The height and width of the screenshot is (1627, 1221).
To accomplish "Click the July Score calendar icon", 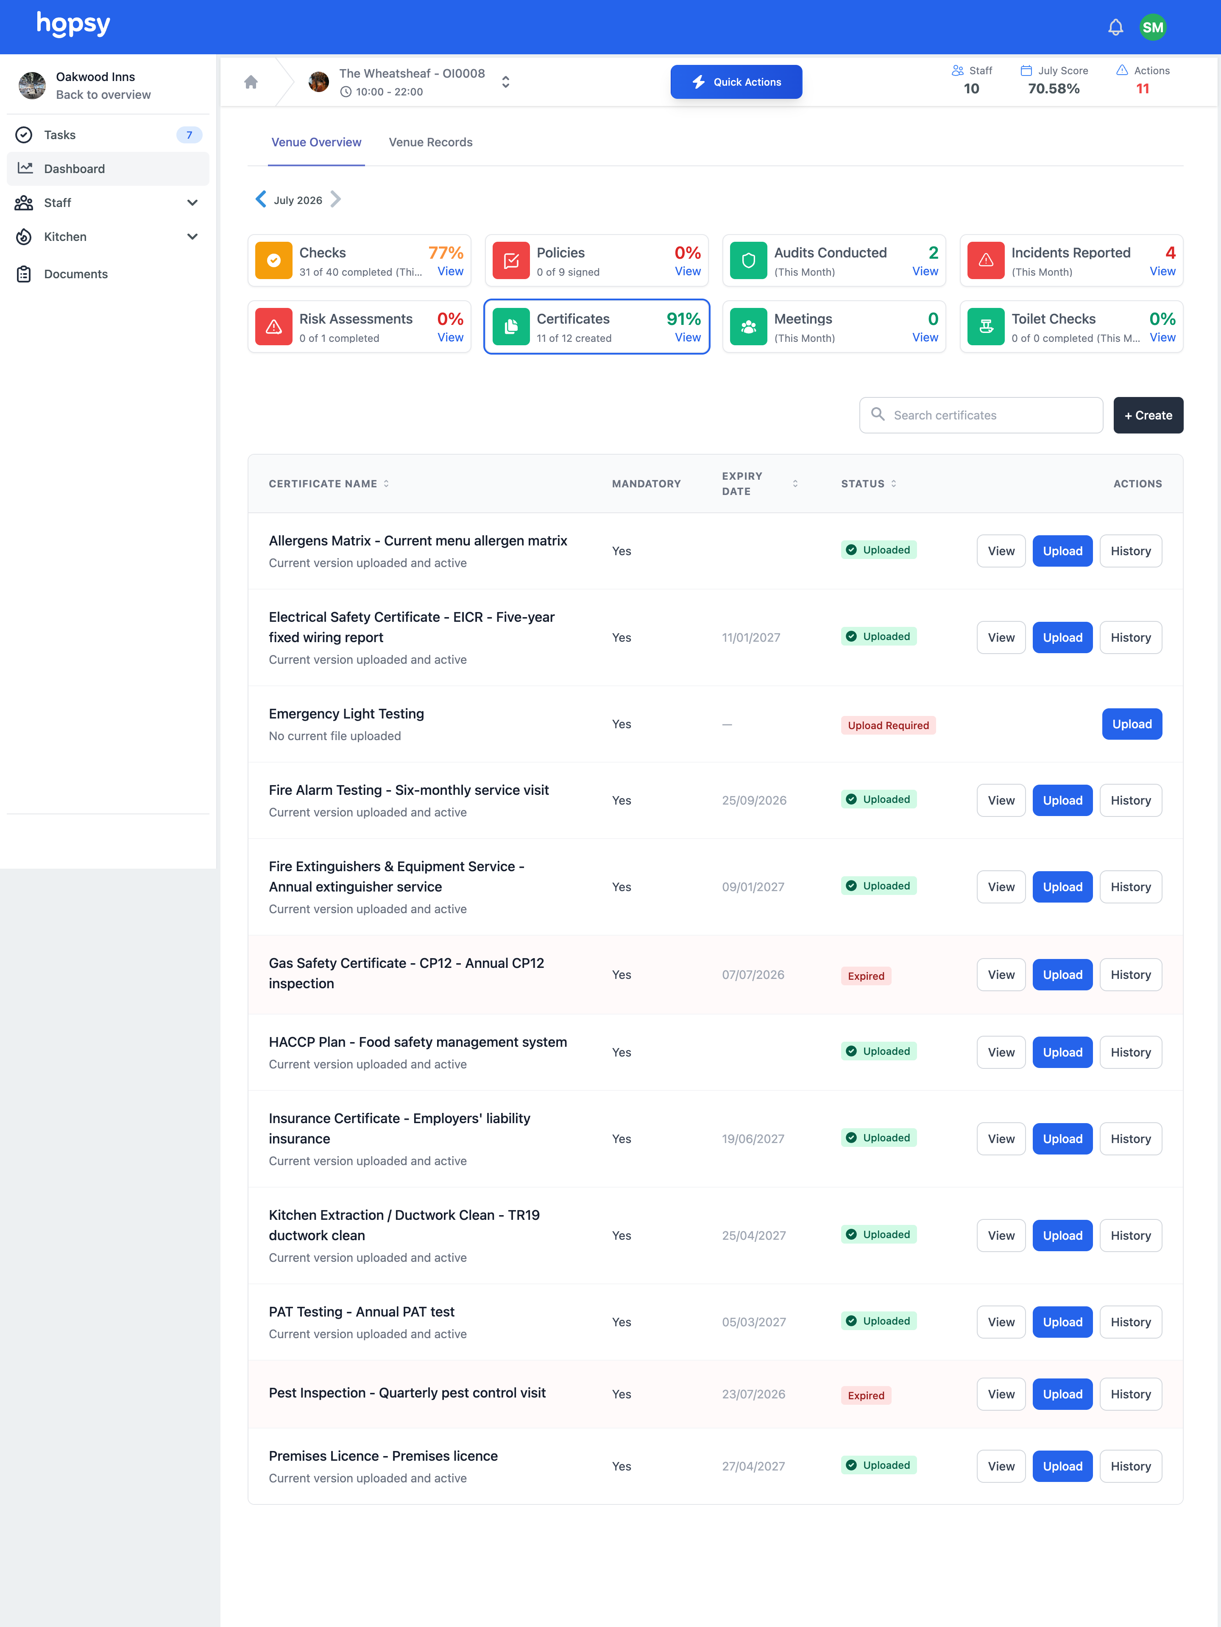I will (1026, 70).
